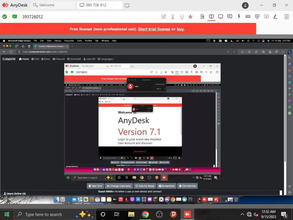Screen dimensions: 293x220
Task: Open keyboard settings icon in AnyDesk toolbar
Action: tap(248, 17)
